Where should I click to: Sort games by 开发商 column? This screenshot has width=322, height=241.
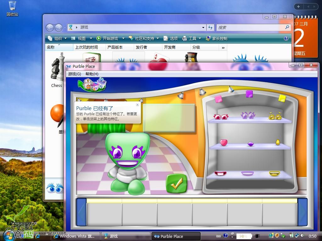176,47
